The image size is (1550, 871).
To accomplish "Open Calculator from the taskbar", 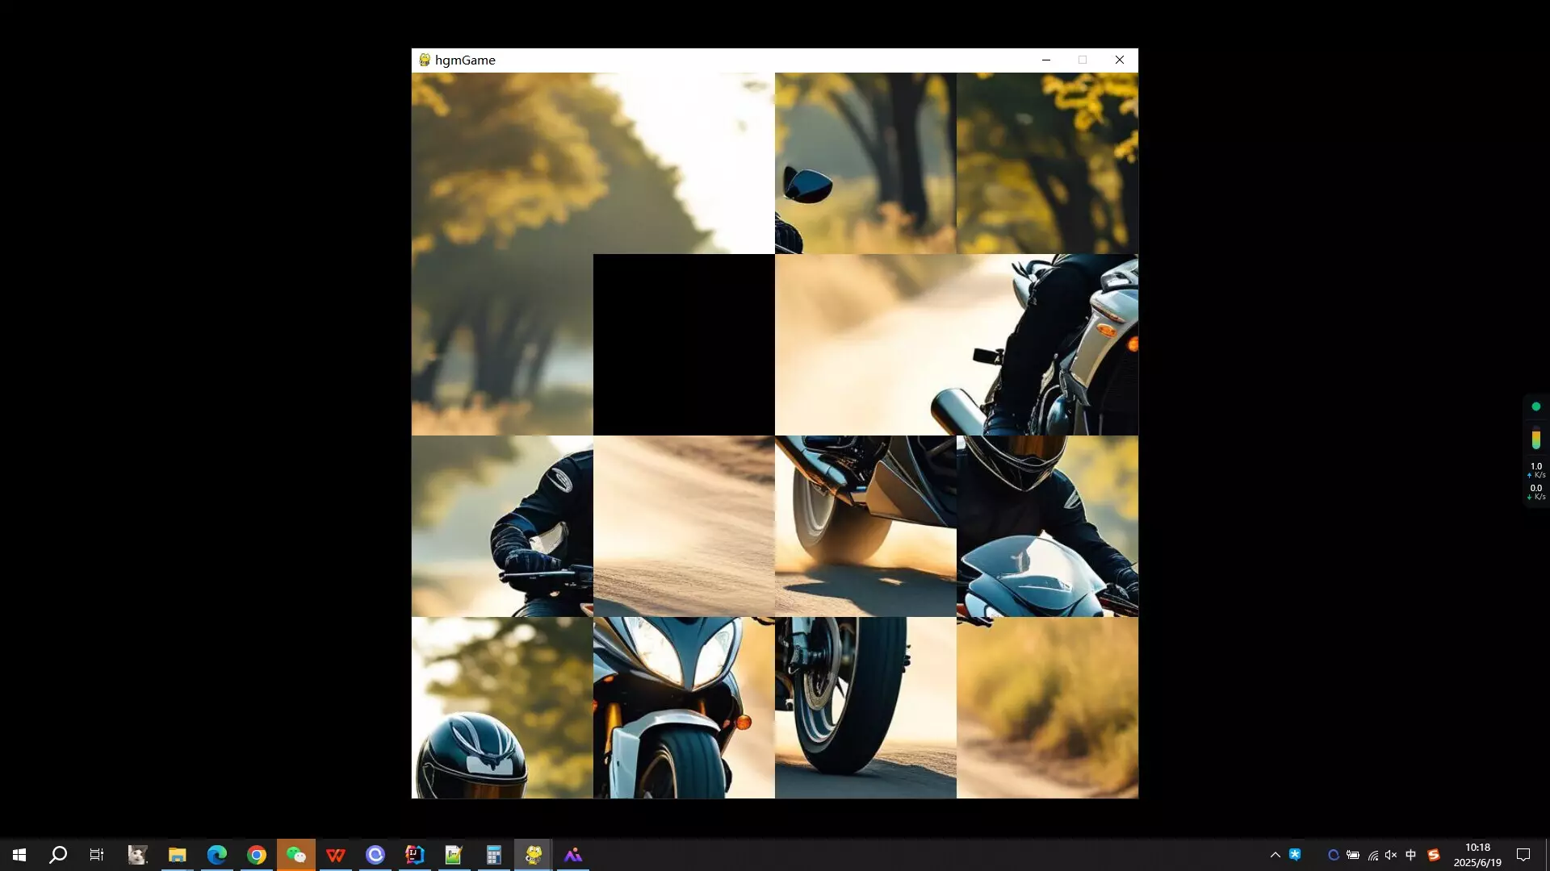I will pos(493,855).
